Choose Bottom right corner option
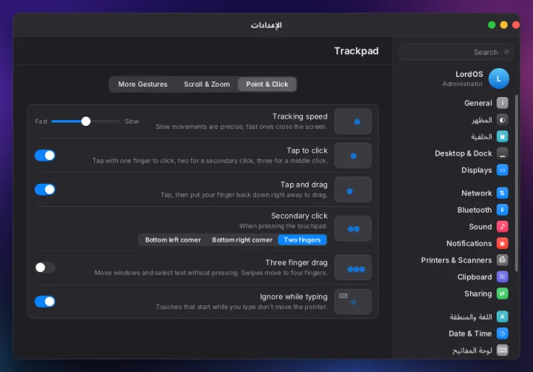This screenshot has height=372, width=533. click(242, 240)
